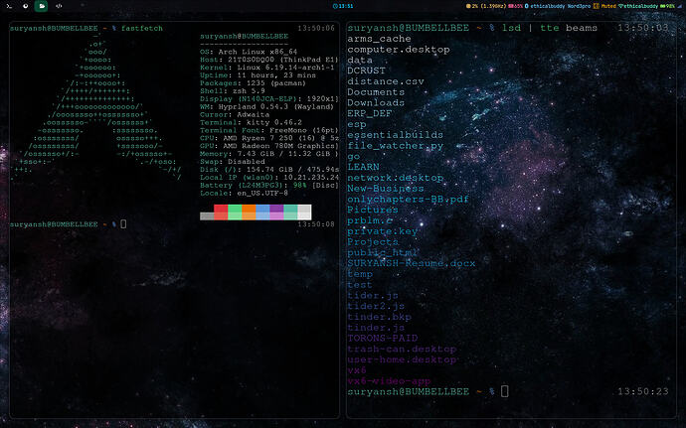Screen dimensions: 686x428
Task: Click the 'fastfetch' command text
Action: click(x=142, y=28)
